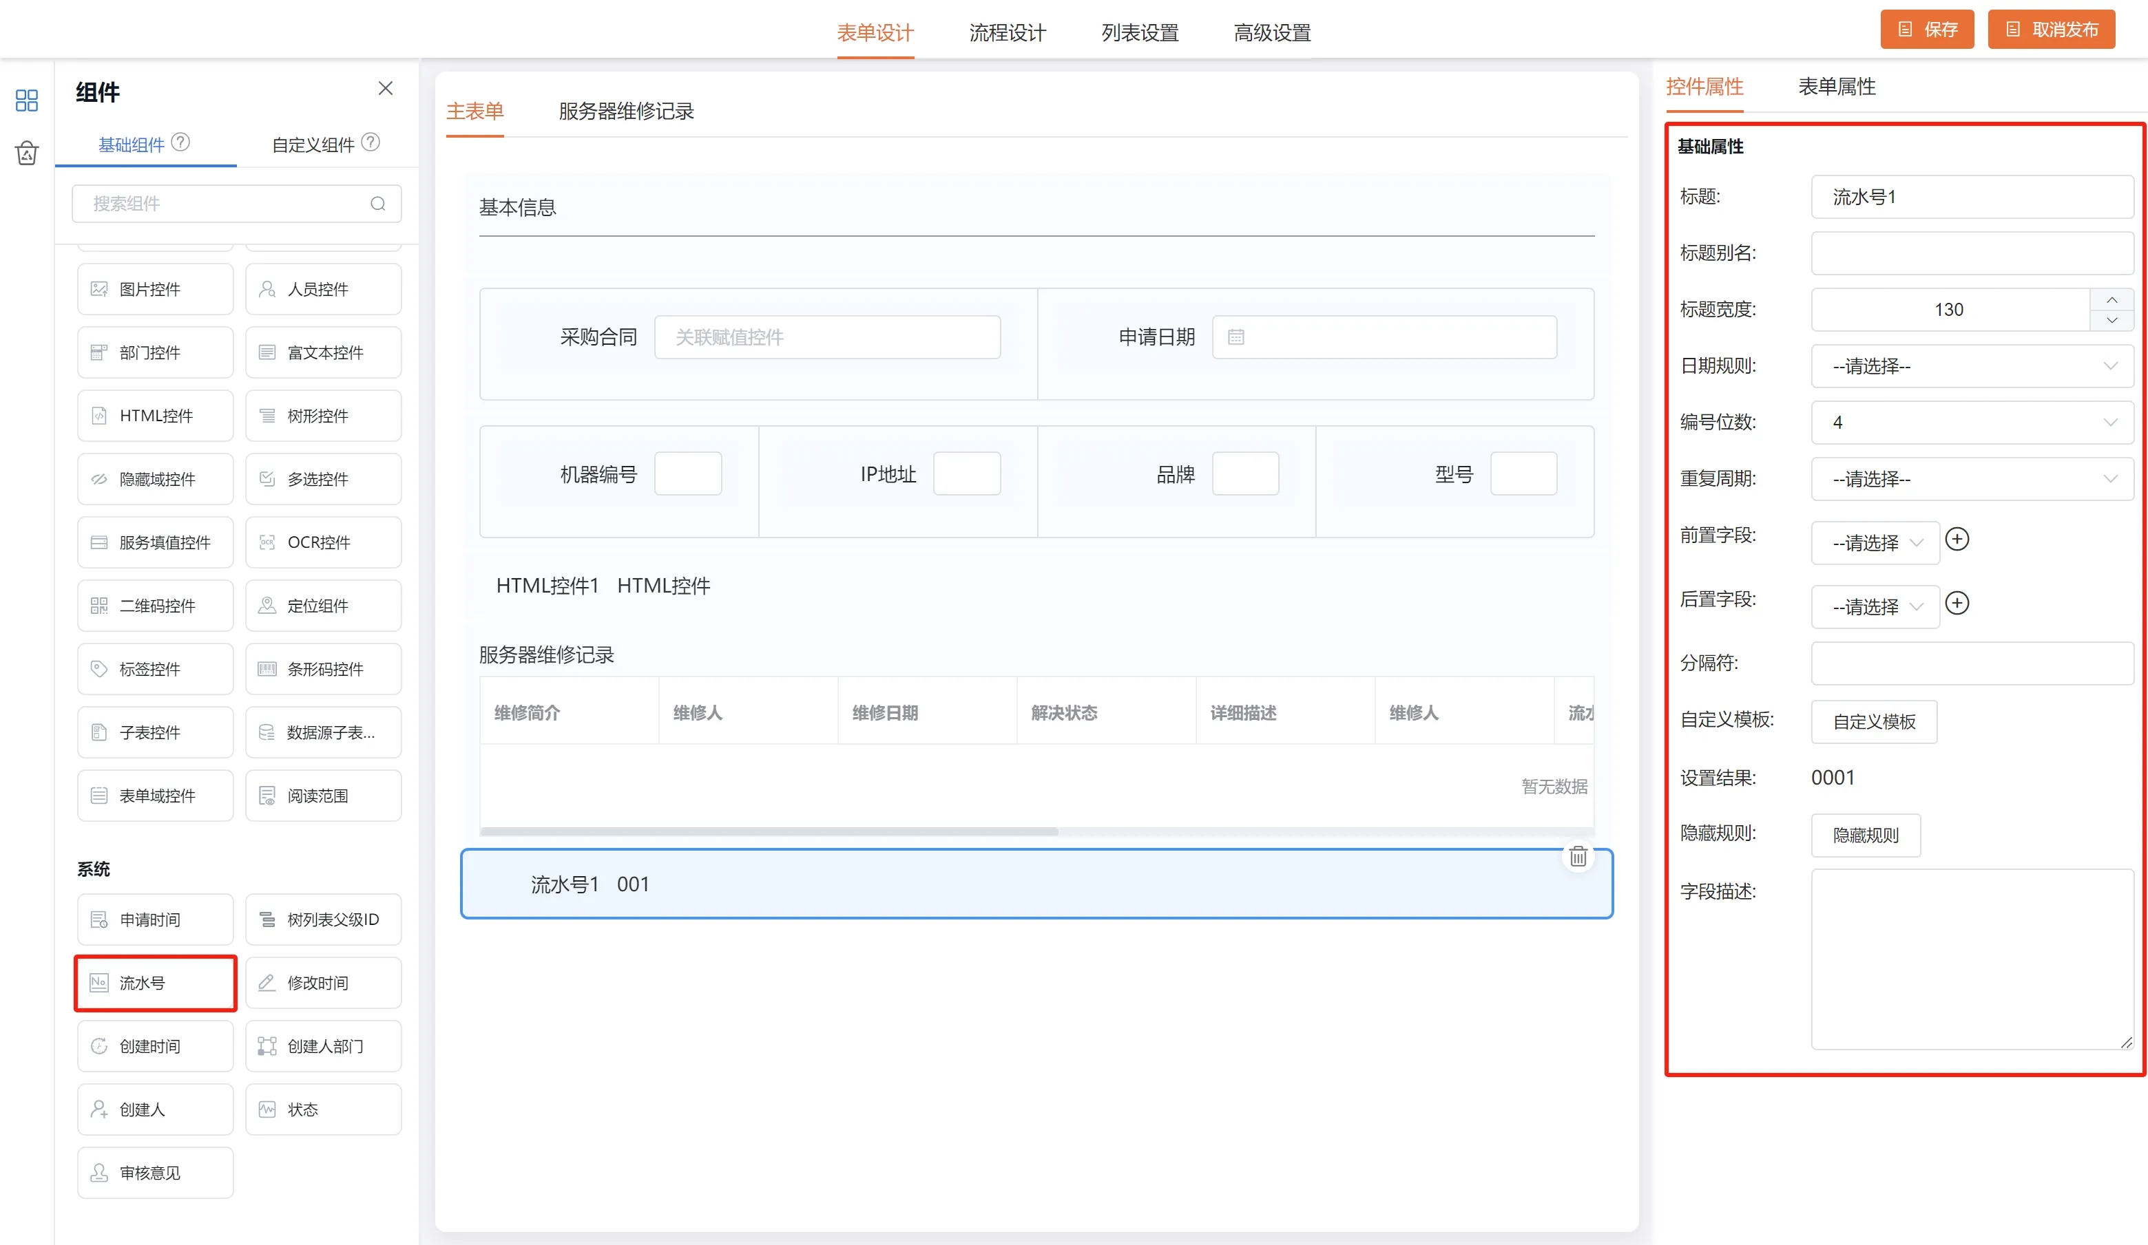Decrease 标题宽度 with down arrow
This screenshot has height=1245, width=2148.
(x=2111, y=320)
